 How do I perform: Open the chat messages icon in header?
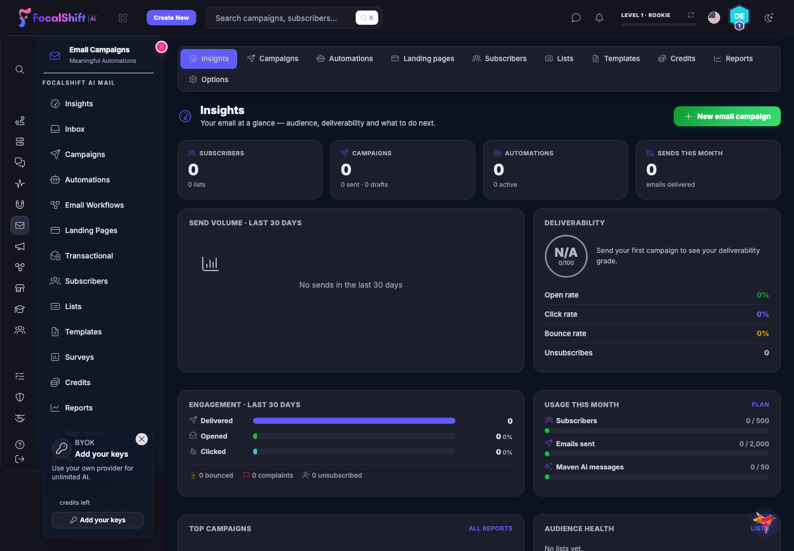point(576,18)
